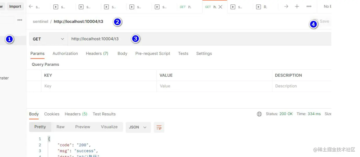Switch to the request Body tab
The height and width of the screenshot is (157, 360).
pyautogui.click(x=122, y=54)
